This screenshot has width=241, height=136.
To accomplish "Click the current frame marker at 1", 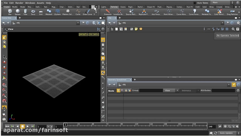I will (x=65, y=125).
